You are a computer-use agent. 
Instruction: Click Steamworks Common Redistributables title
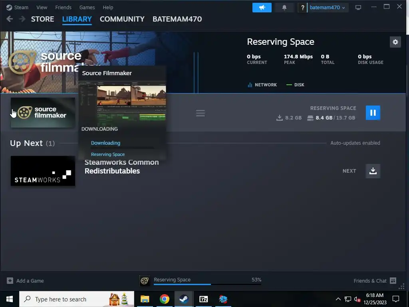pyautogui.click(x=121, y=167)
